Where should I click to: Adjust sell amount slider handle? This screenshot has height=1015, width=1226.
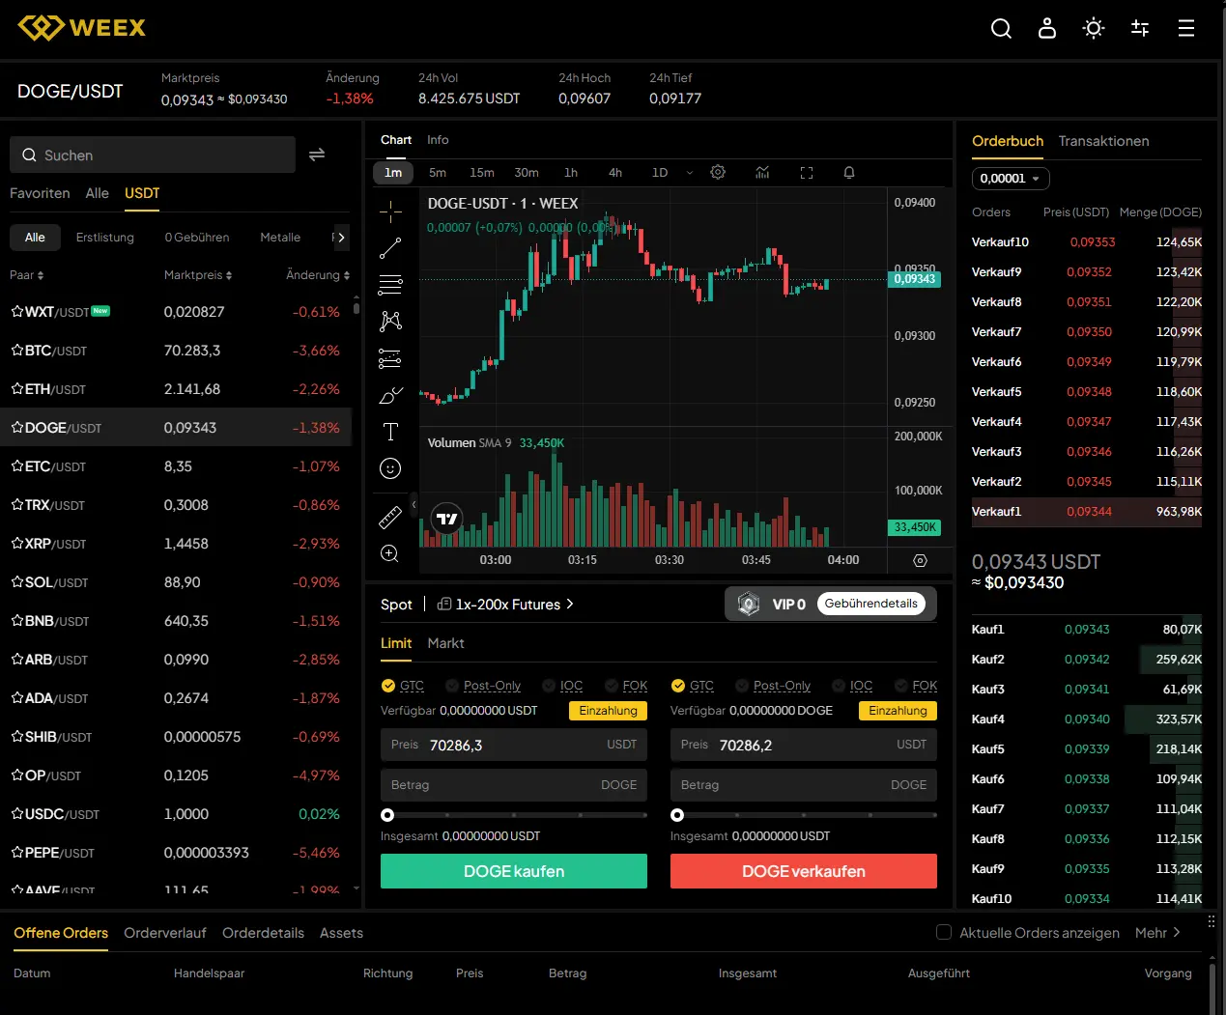(677, 815)
